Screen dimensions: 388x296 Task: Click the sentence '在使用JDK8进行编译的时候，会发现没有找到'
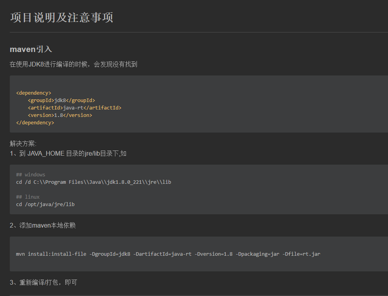(73, 64)
